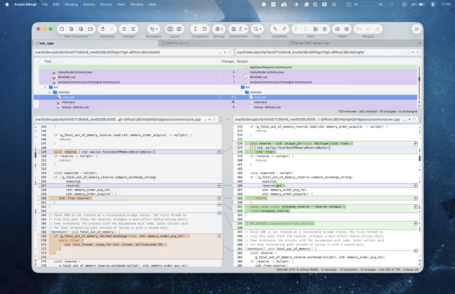Collapse the src folder in the left tree

tap(45, 87)
